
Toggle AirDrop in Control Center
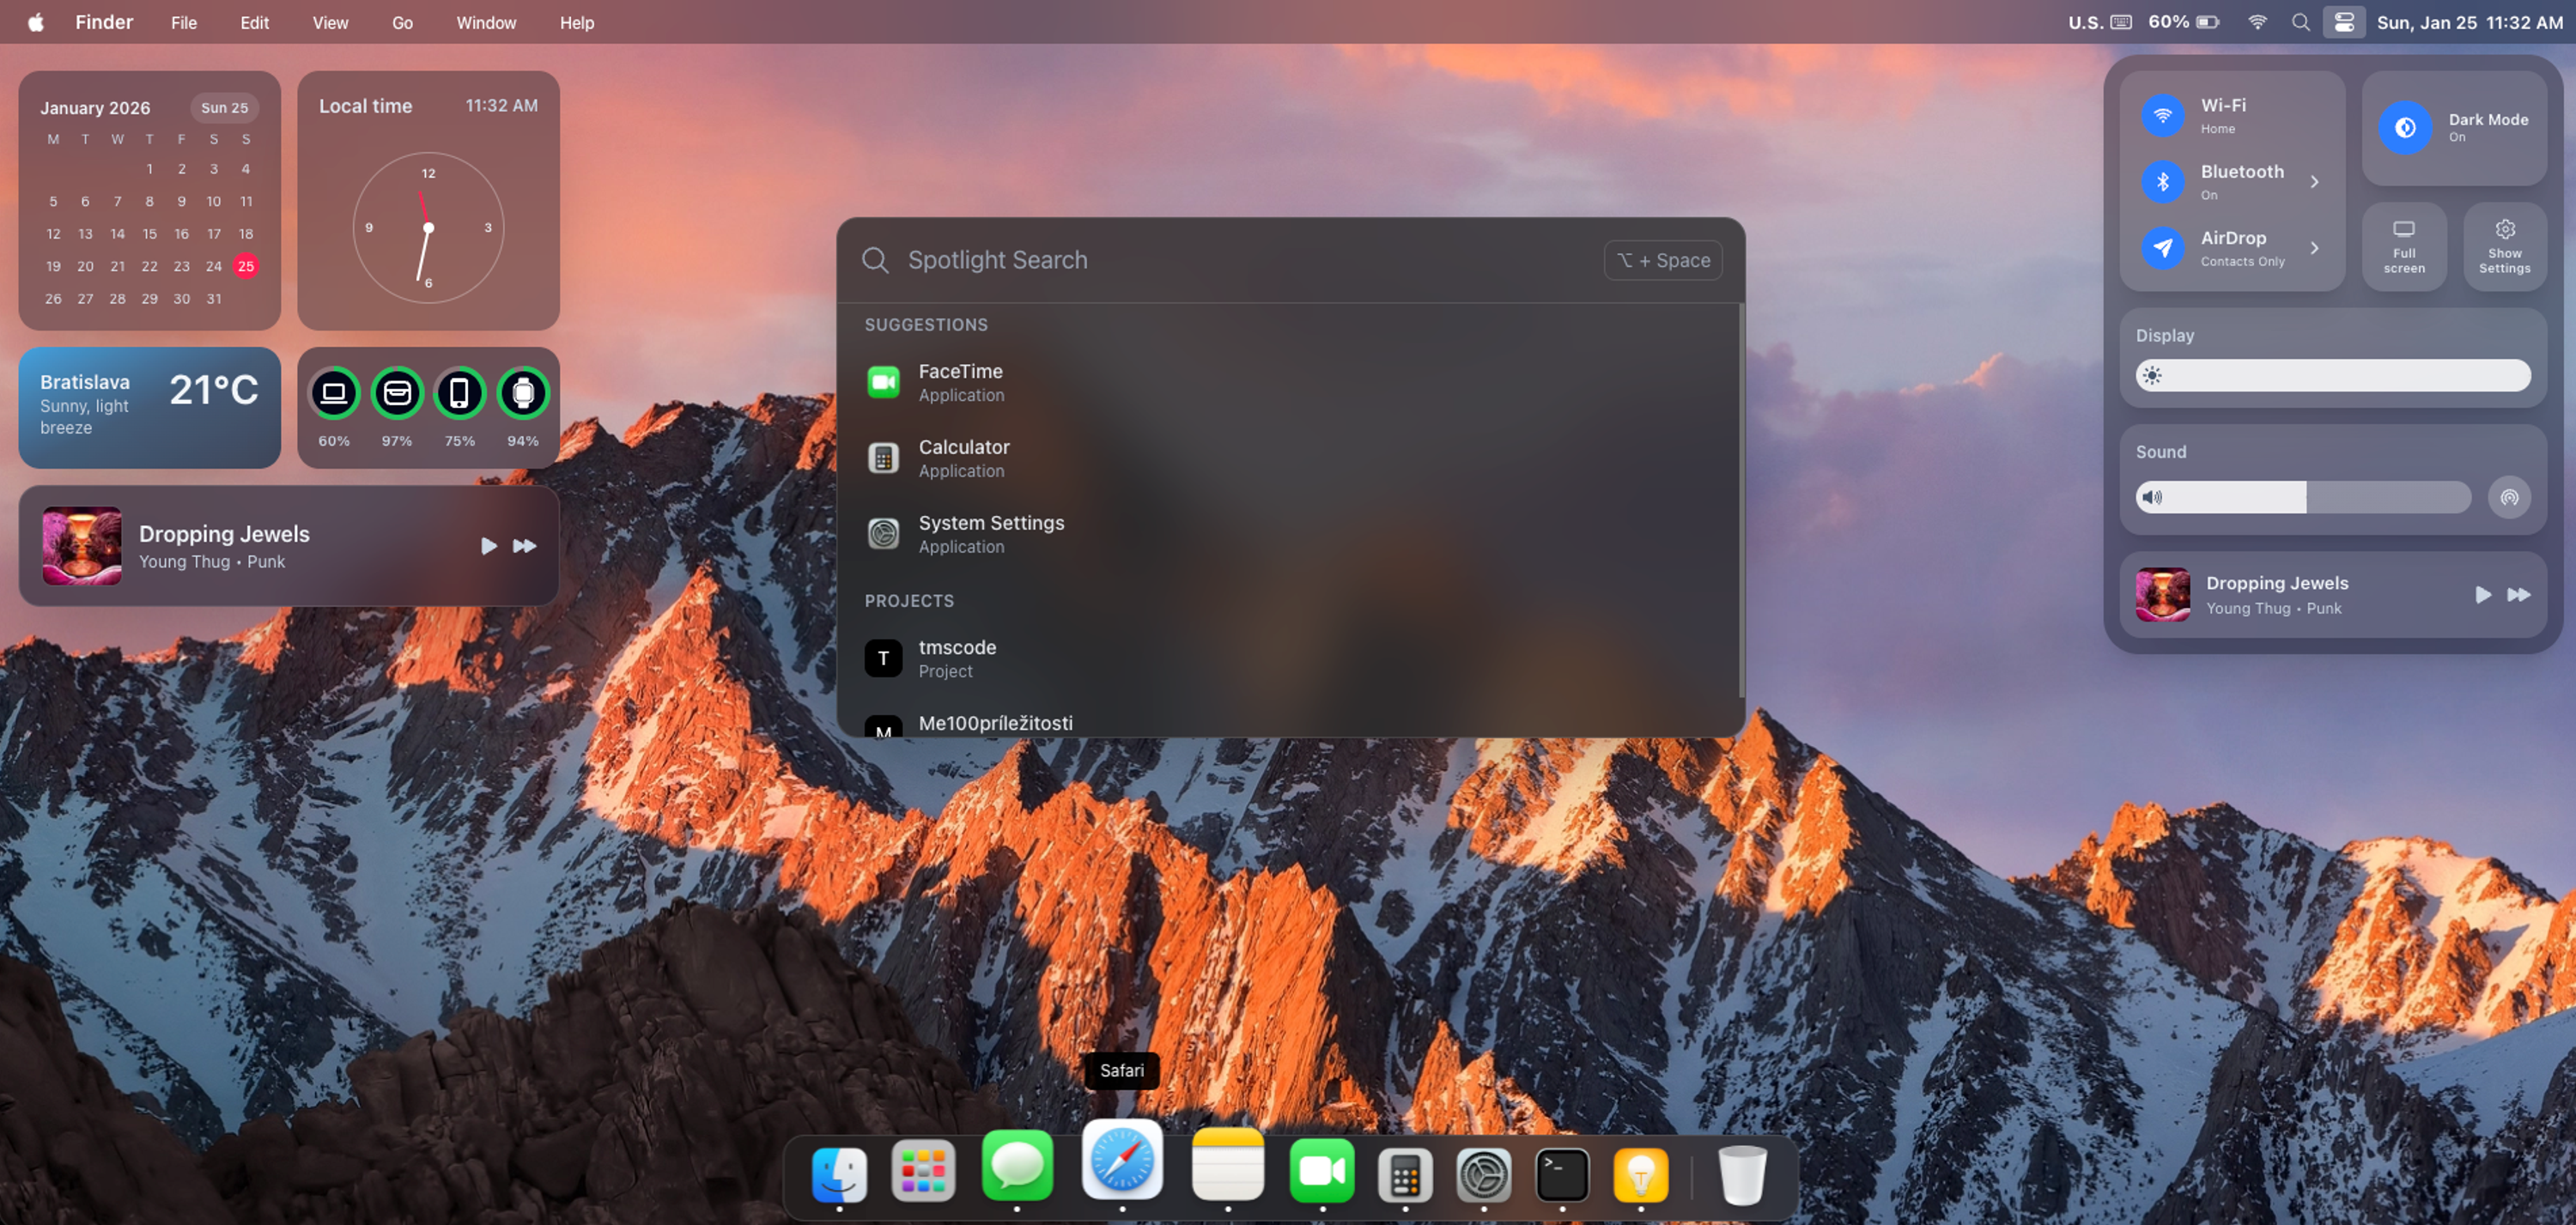tap(2162, 248)
